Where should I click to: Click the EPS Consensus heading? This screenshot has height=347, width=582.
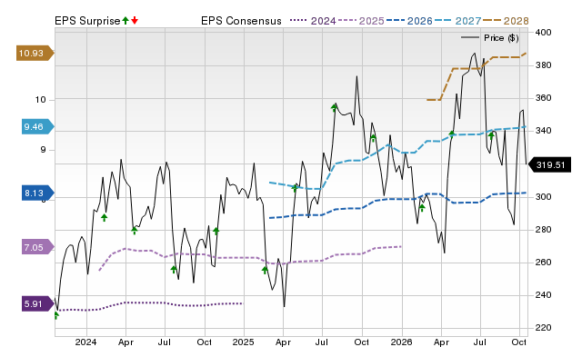pos(241,21)
